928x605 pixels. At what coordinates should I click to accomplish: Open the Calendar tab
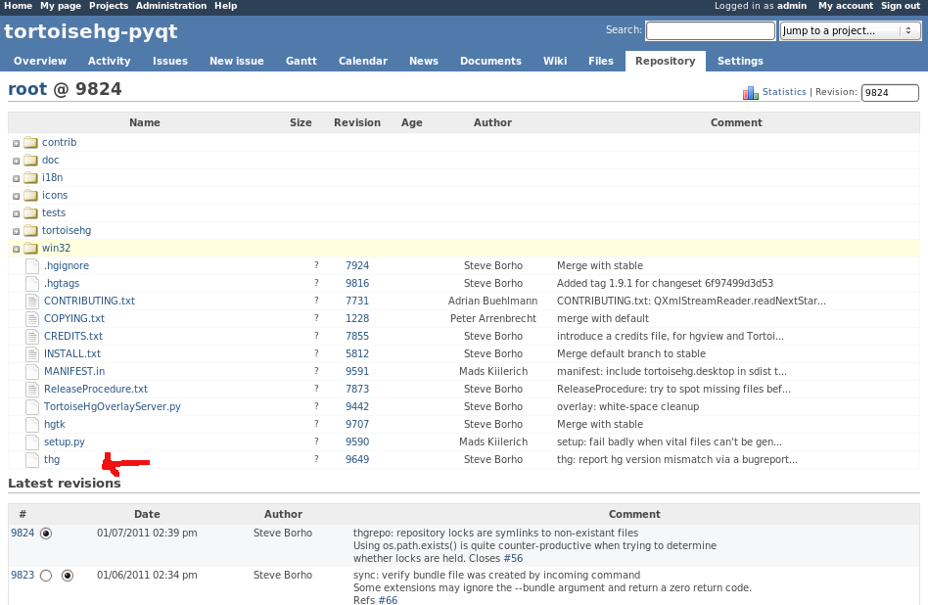363,61
